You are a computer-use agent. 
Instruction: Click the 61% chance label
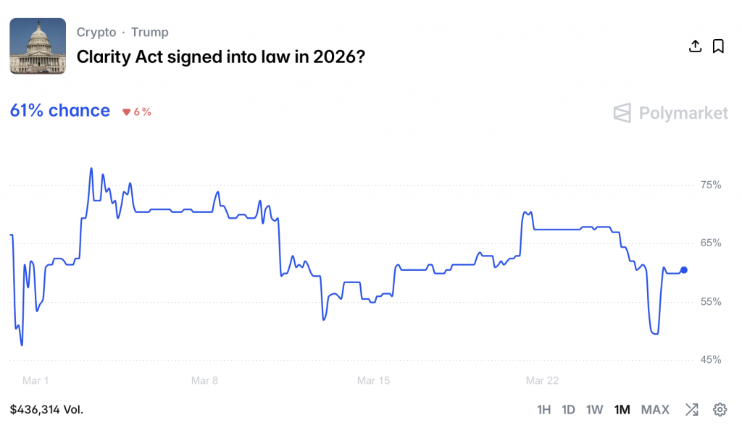click(x=60, y=111)
